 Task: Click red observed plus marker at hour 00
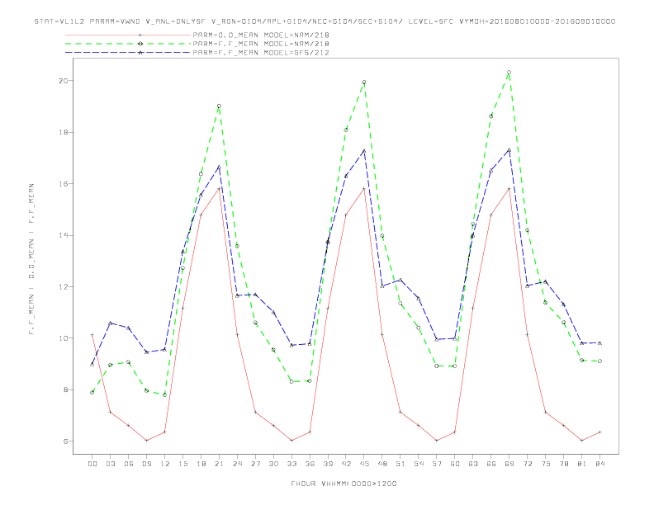click(x=92, y=334)
